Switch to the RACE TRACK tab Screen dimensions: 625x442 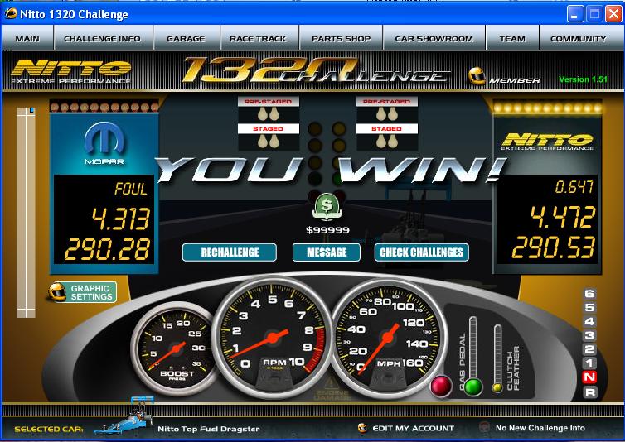point(259,38)
